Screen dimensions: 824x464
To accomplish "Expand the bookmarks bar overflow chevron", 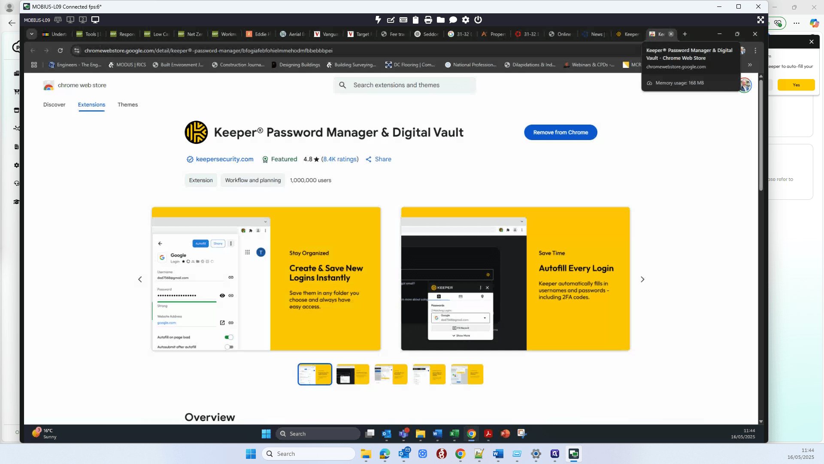I will (x=750, y=65).
